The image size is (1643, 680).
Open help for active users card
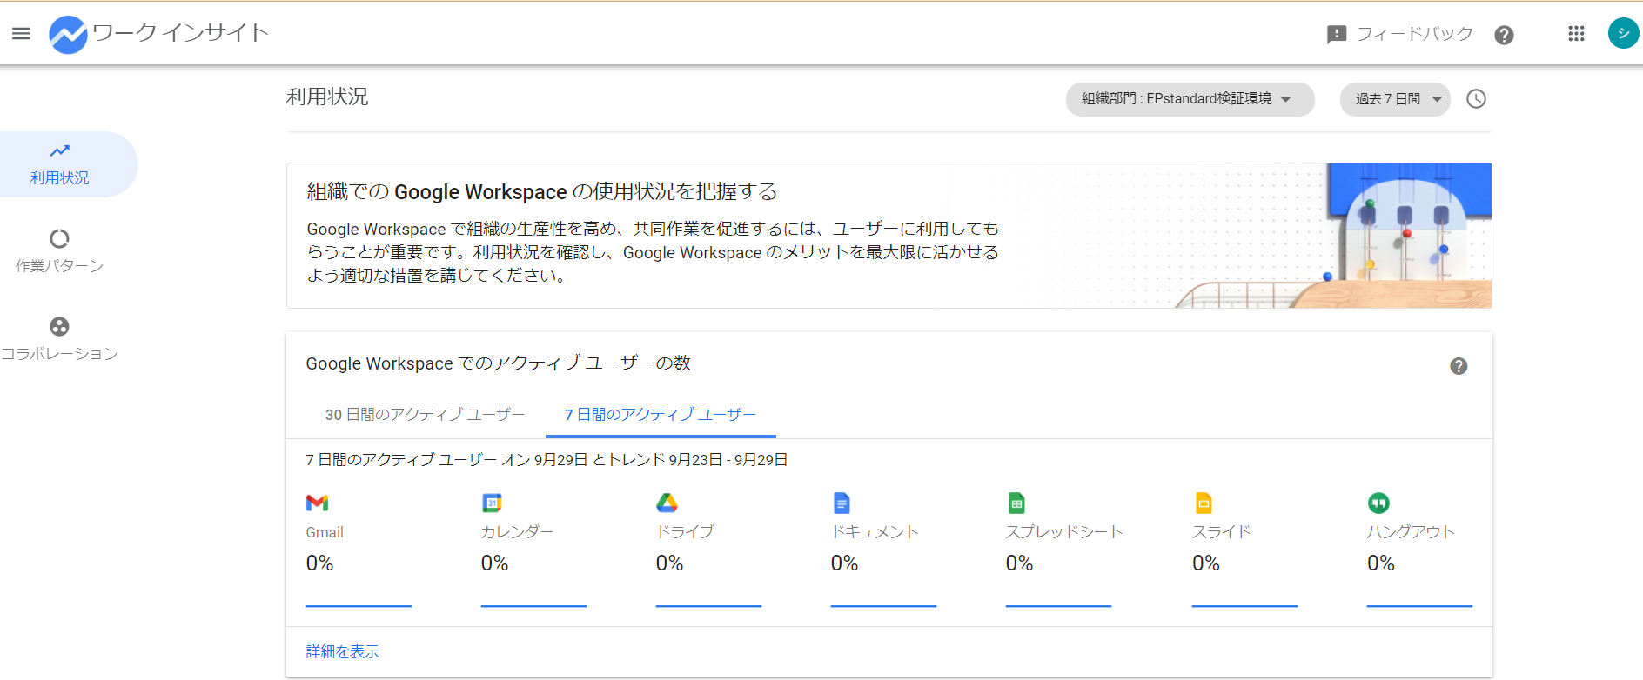(x=1459, y=366)
